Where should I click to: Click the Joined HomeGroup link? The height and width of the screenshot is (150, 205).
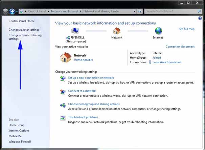[157, 58]
